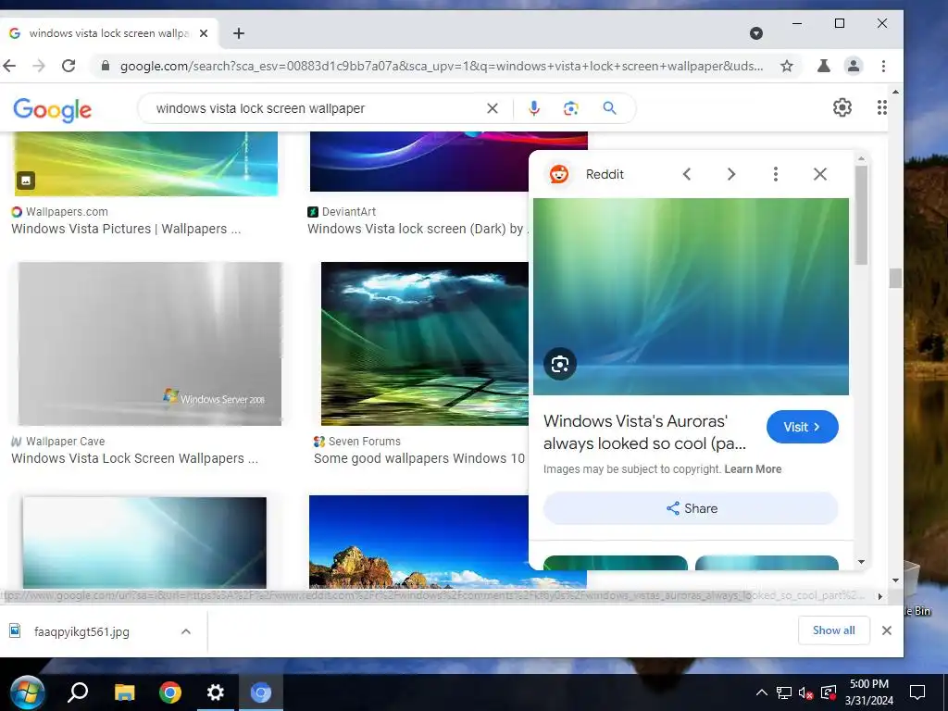Open 'Some good wallpapers Windows 10' link
The width and height of the screenshot is (948, 711).
(x=419, y=459)
